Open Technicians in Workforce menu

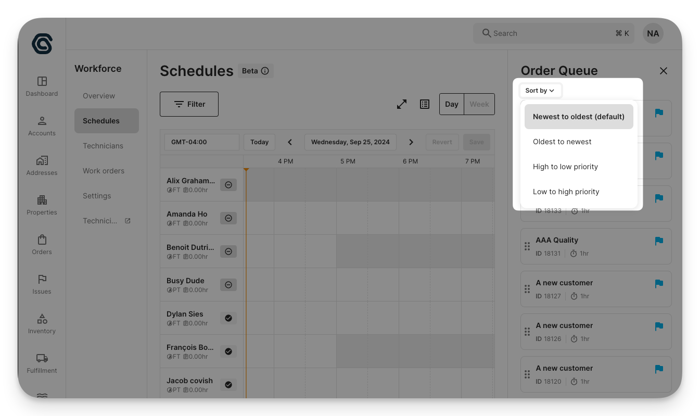pos(107,146)
